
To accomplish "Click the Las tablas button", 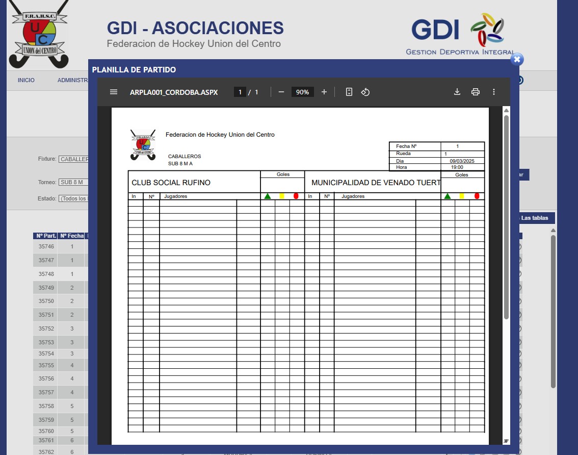I will tap(534, 218).
